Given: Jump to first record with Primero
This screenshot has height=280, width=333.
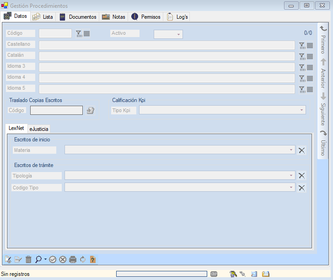Looking at the screenshot, I should pos(323,39).
